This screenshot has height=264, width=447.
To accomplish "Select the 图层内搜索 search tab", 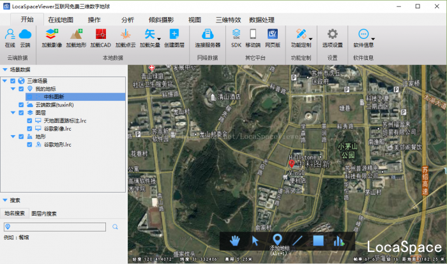I will pyautogui.click(x=44, y=214).
